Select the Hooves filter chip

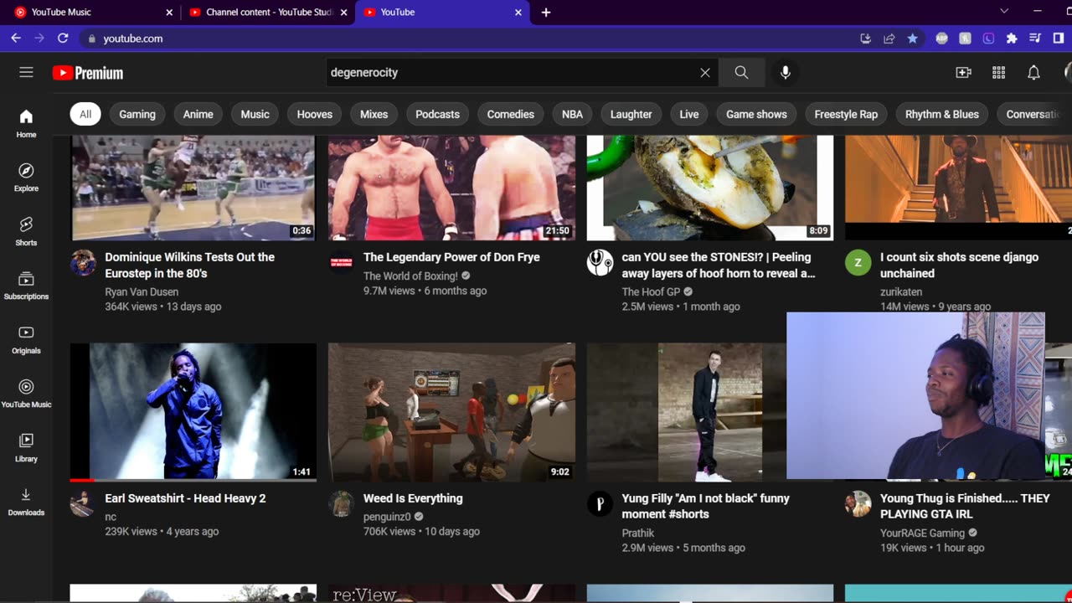(315, 114)
